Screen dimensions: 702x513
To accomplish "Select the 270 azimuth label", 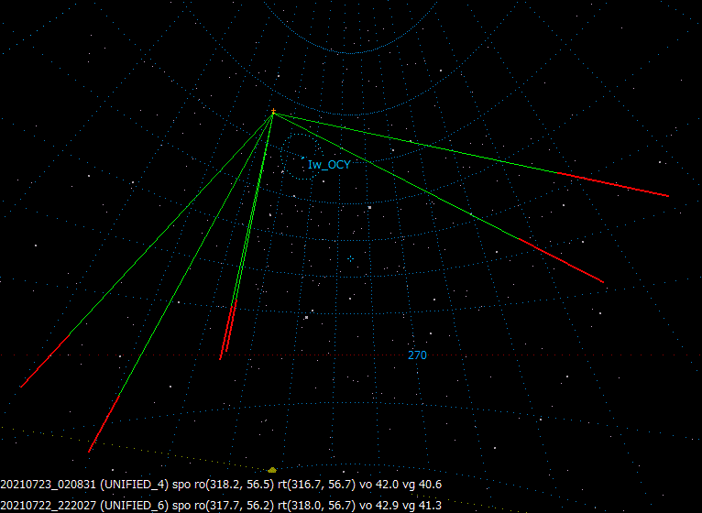I will [417, 355].
